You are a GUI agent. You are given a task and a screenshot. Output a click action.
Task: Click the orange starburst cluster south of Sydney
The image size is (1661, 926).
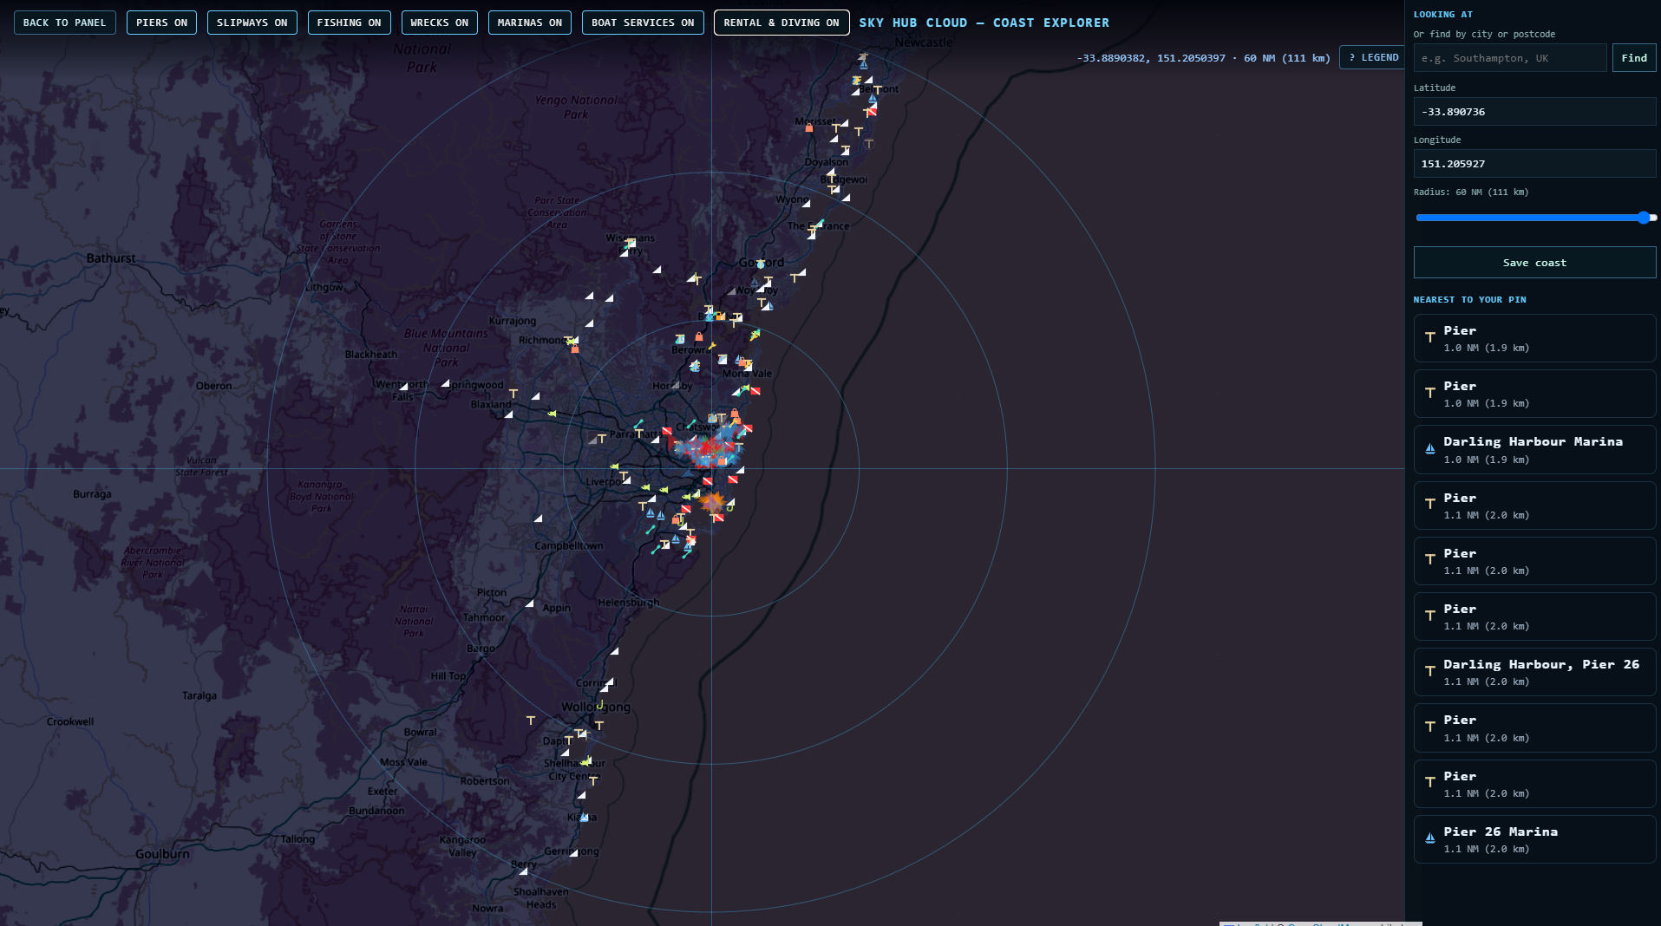[712, 501]
